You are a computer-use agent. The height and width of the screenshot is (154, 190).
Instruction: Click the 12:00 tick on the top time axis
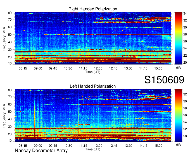[98, 68]
